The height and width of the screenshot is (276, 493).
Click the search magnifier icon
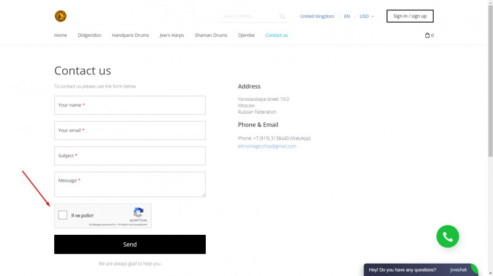[282, 17]
